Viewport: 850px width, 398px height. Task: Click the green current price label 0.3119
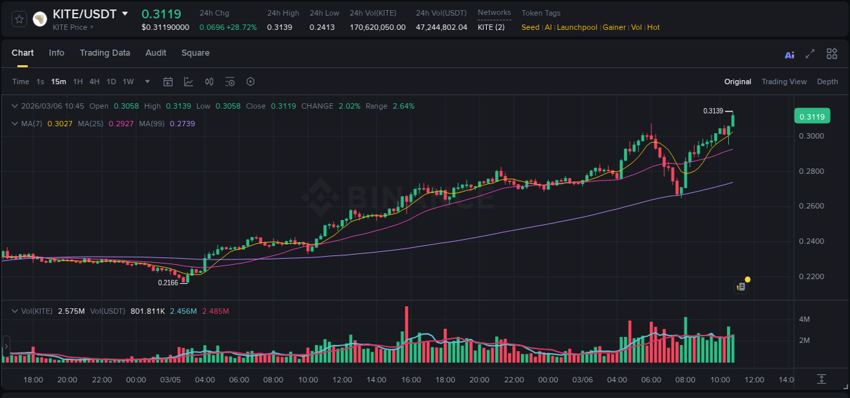tap(814, 116)
